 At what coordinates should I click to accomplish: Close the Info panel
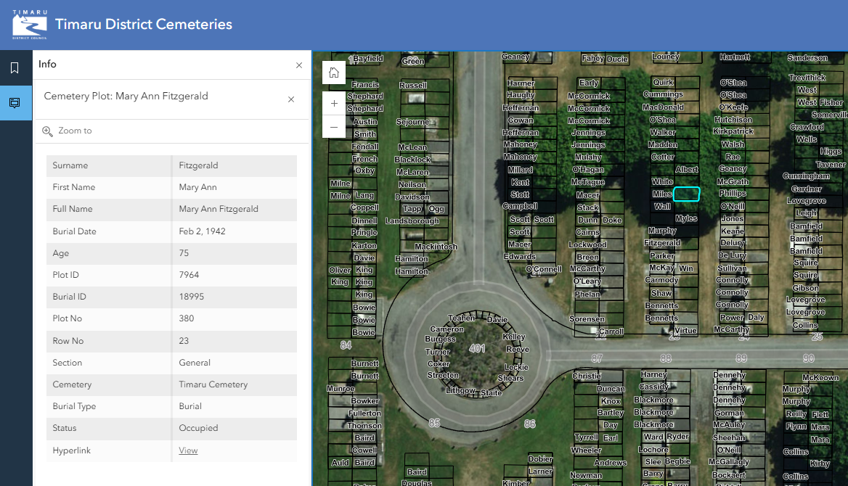pos(299,65)
